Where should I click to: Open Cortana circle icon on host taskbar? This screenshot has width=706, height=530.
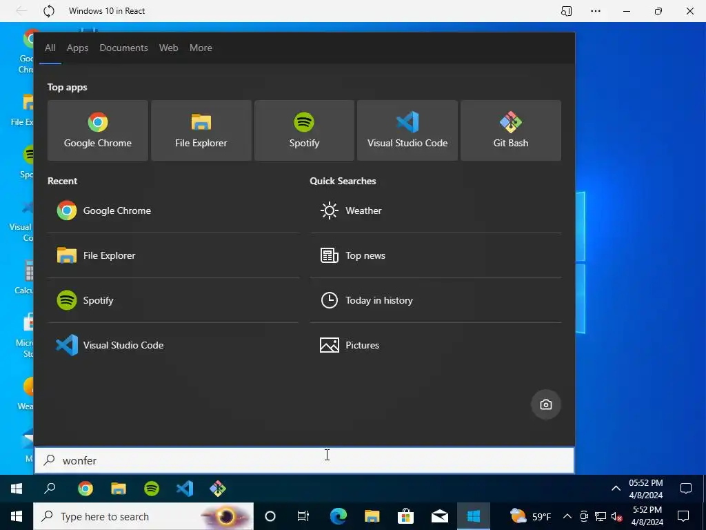coord(270,516)
